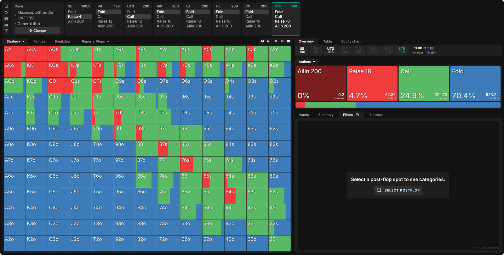Screen dimensions: 504x255
Task: Click the cube icon above the matrix
Action: (x=262, y=41)
